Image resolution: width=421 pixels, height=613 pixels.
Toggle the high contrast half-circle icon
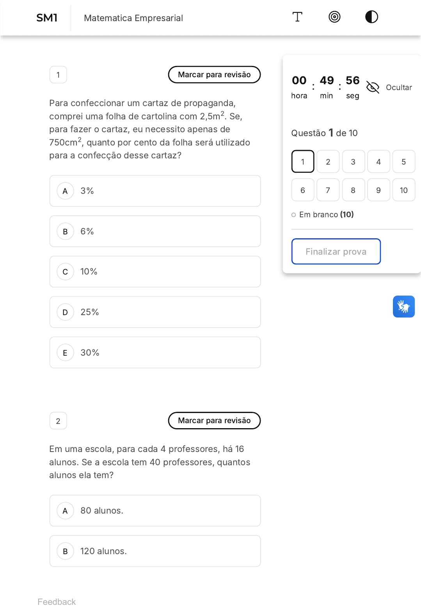(371, 17)
